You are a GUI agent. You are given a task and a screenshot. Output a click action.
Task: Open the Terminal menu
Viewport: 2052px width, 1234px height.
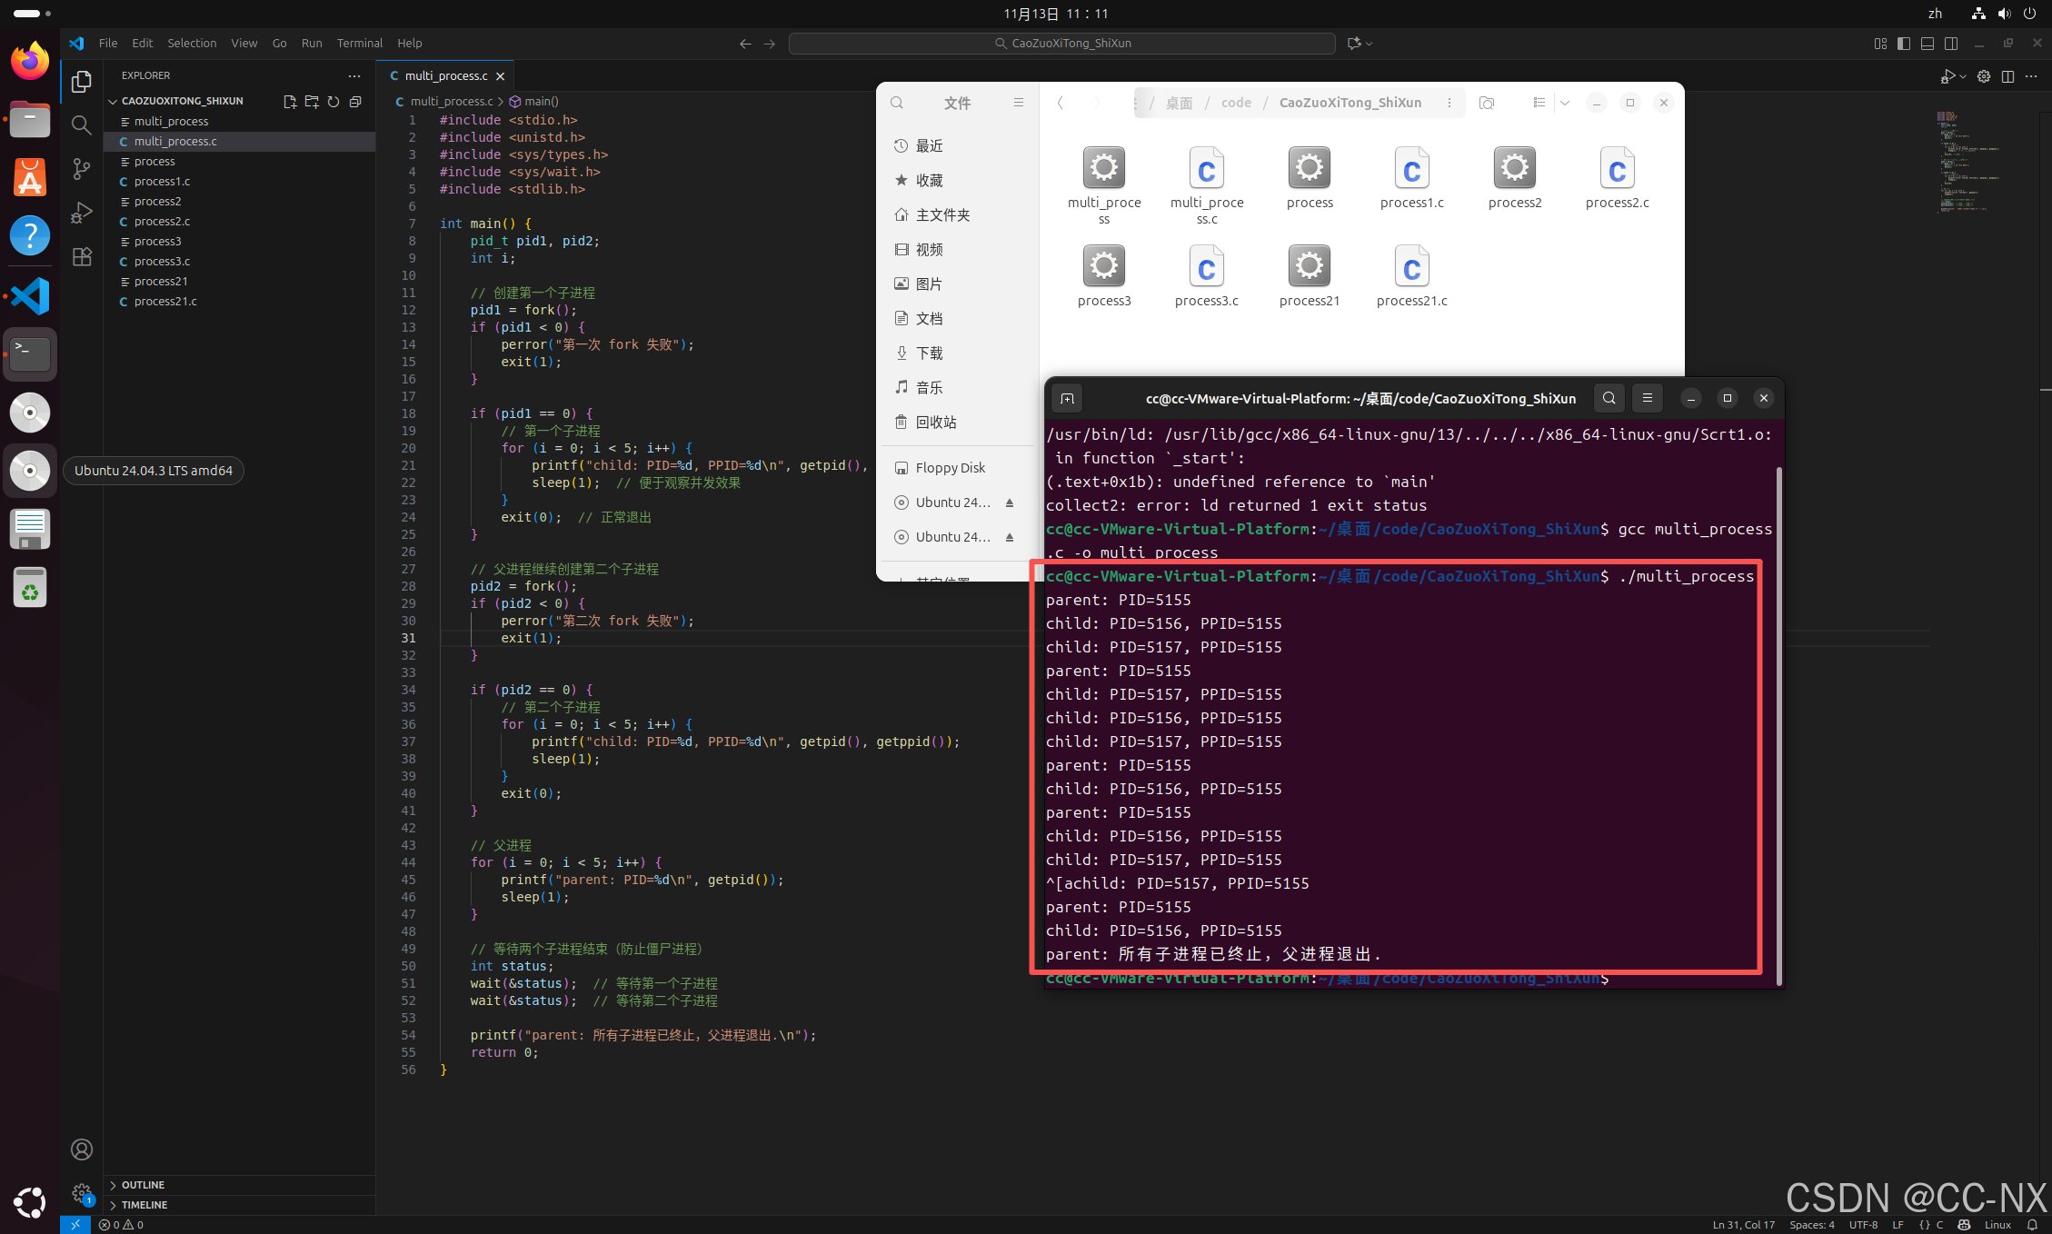(x=359, y=43)
